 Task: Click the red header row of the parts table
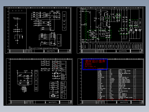(120, 100)
